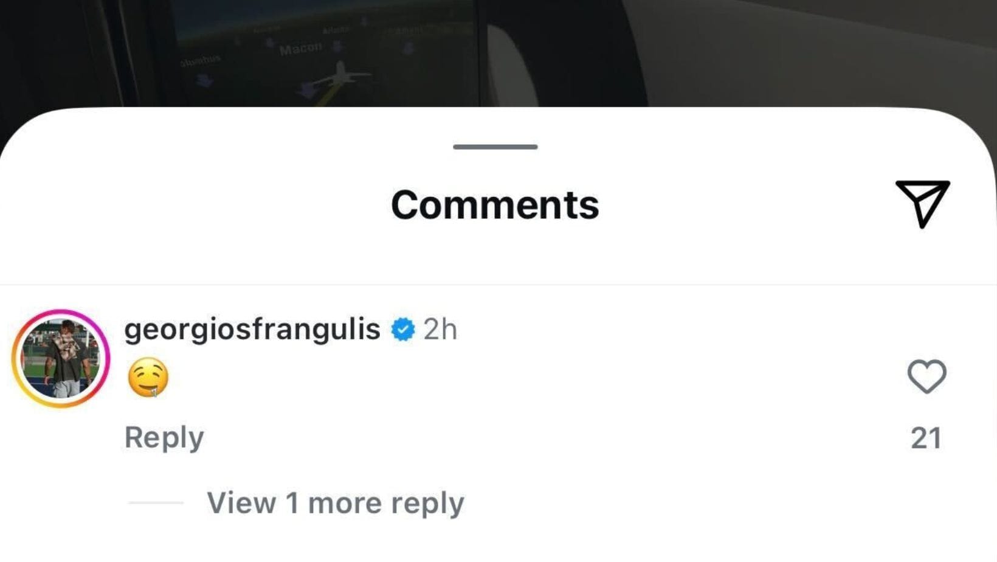Click the drag handle atop Comments sheet
The height and width of the screenshot is (562, 997).
(x=495, y=147)
